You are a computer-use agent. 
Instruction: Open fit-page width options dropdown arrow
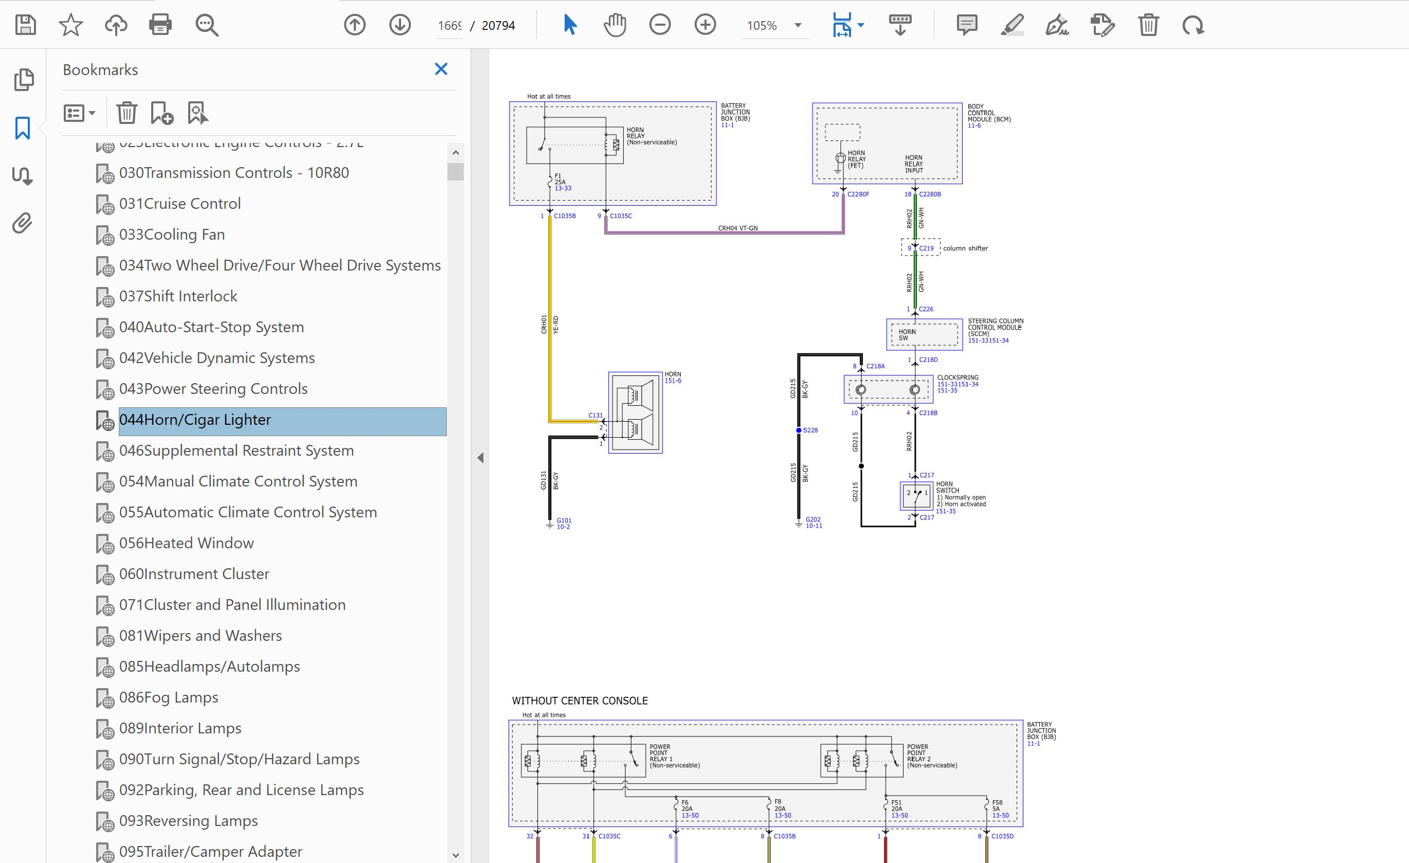pyautogui.click(x=861, y=25)
